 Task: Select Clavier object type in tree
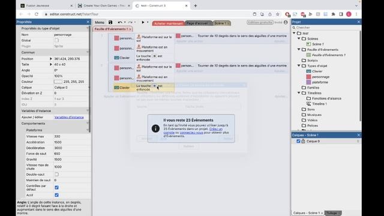tap(317, 71)
